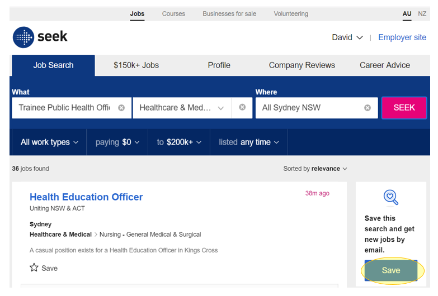
Task: Clear the Healthcare & Medical classification
Action: click(x=242, y=107)
